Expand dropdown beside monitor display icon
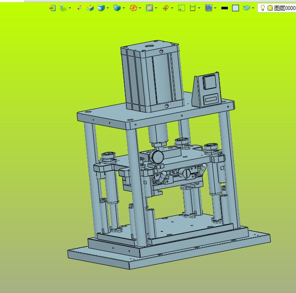 tap(215, 8)
